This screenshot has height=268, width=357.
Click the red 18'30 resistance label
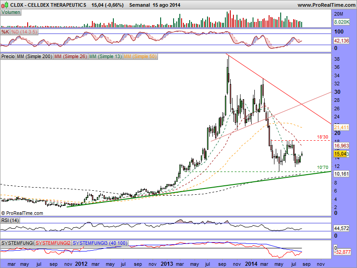pos(323,137)
